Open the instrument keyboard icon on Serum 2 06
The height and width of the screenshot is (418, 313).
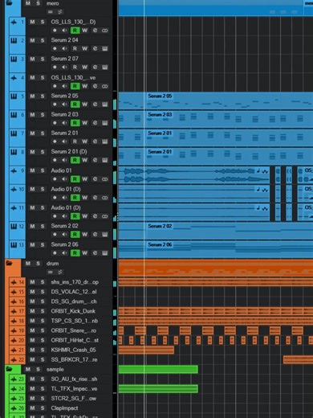tap(105, 253)
